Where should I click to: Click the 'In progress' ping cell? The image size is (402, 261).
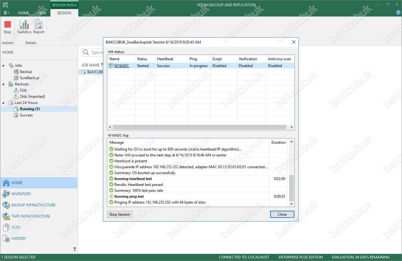199,66
